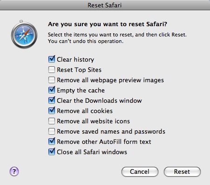This screenshot has width=210, height=185.
Task: Open help with the question mark button
Action: click(x=14, y=171)
